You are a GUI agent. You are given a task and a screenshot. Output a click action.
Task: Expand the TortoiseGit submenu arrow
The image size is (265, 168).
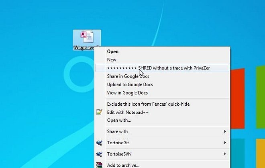[225, 143]
